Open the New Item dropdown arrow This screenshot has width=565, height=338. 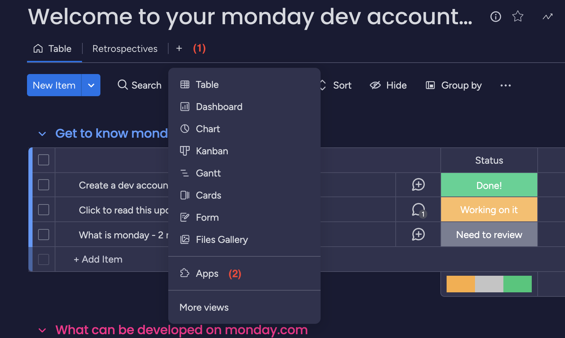(91, 85)
